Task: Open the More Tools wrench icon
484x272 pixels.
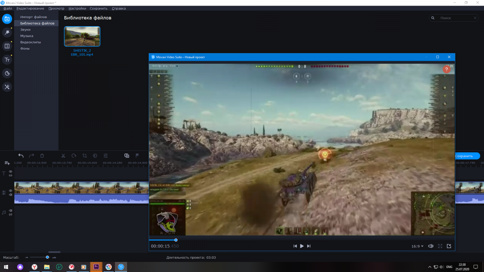Action: click(7, 87)
